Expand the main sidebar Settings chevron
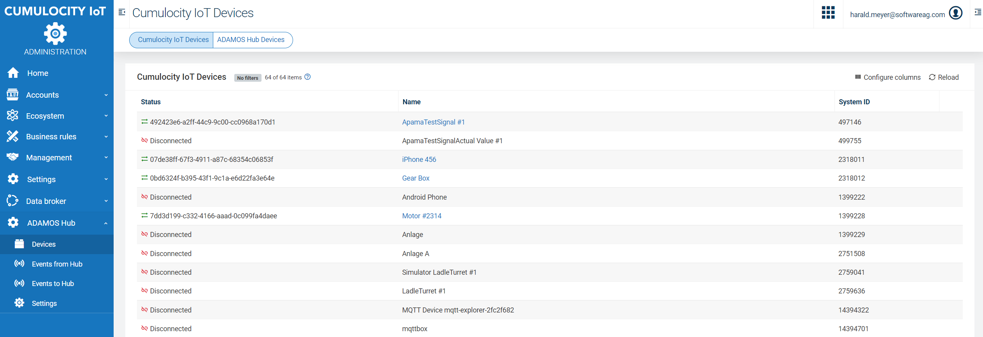 coord(106,179)
